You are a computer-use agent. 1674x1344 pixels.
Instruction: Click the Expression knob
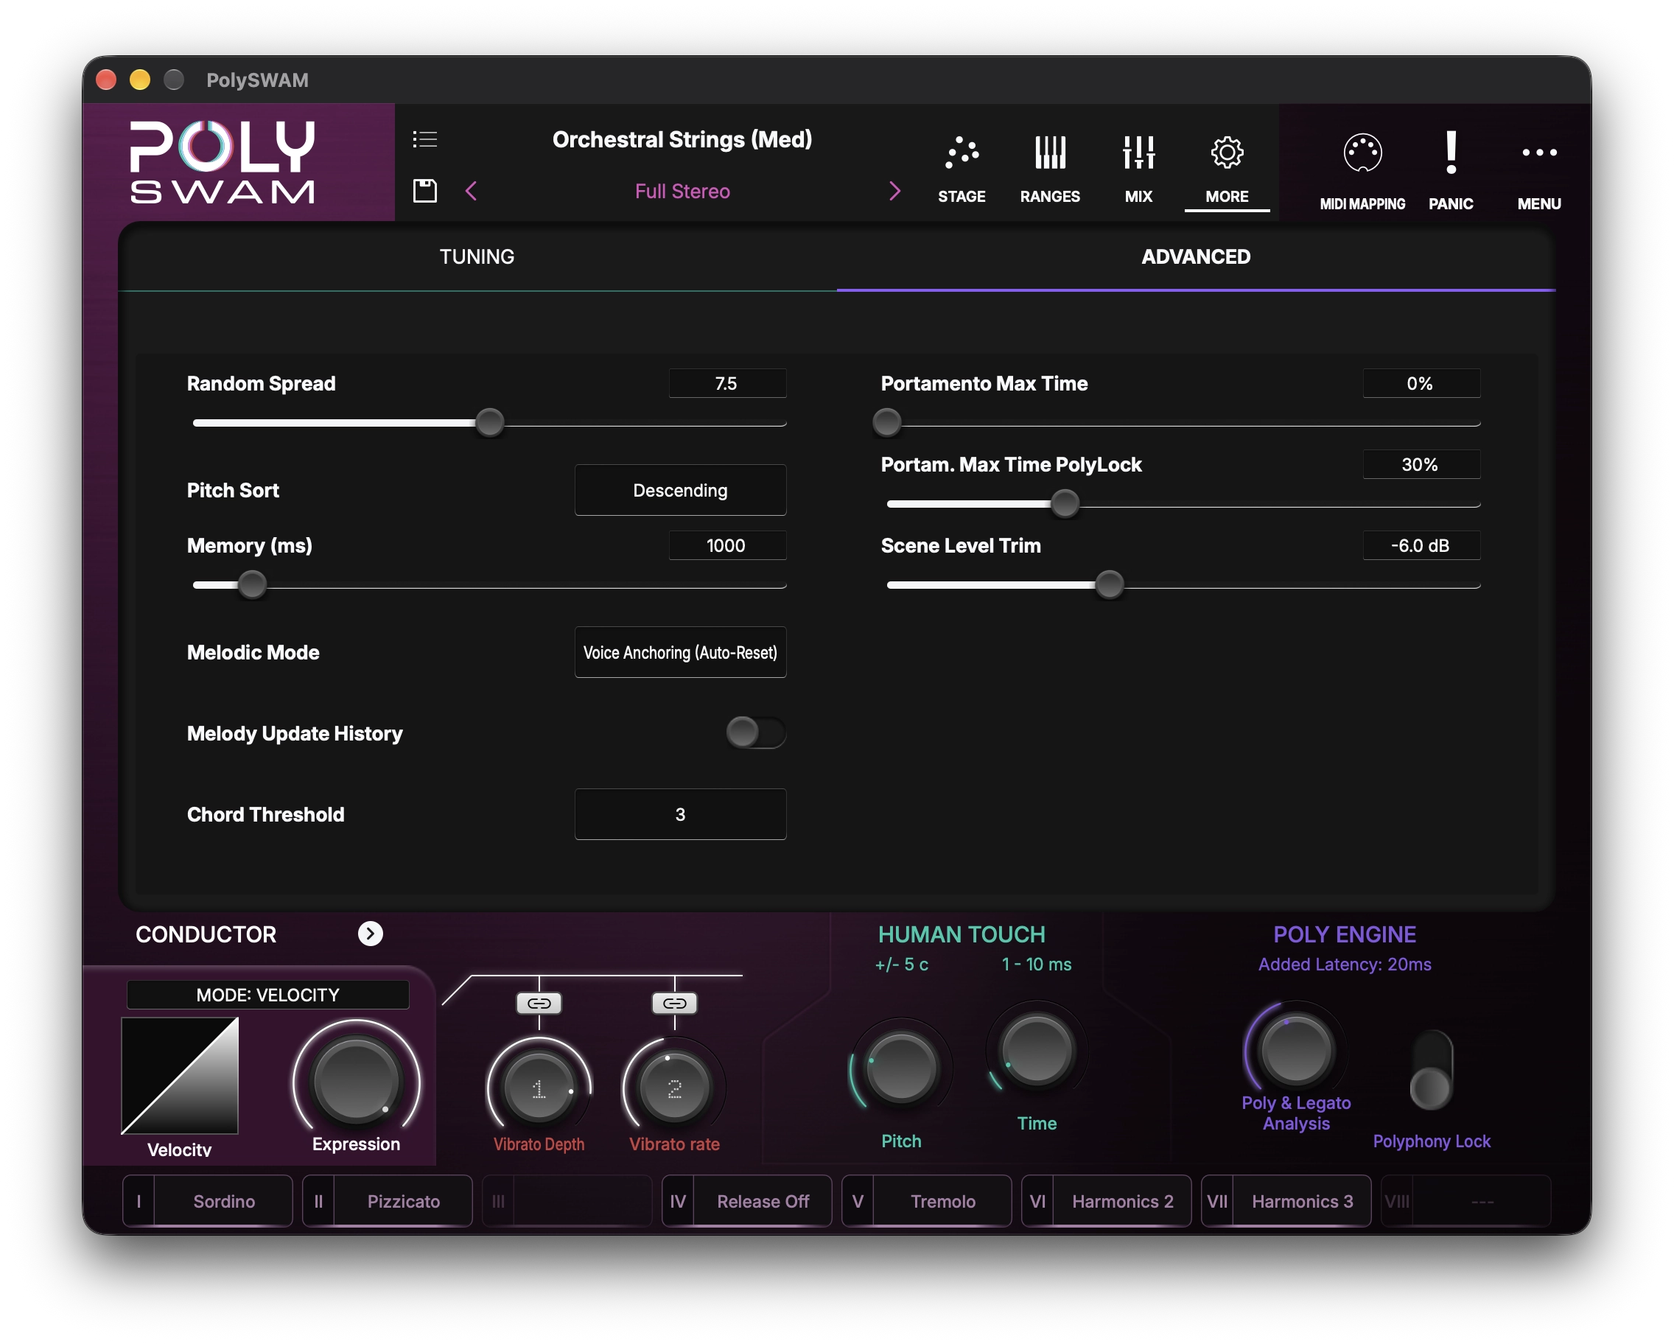pyautogui.click(x=356, y=1080)
